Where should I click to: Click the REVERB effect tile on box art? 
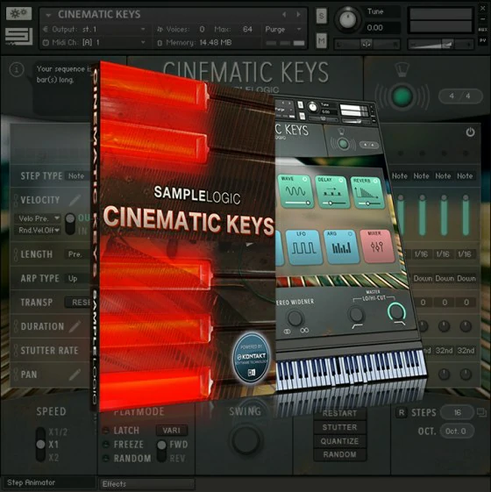click(x=366, y=193)
